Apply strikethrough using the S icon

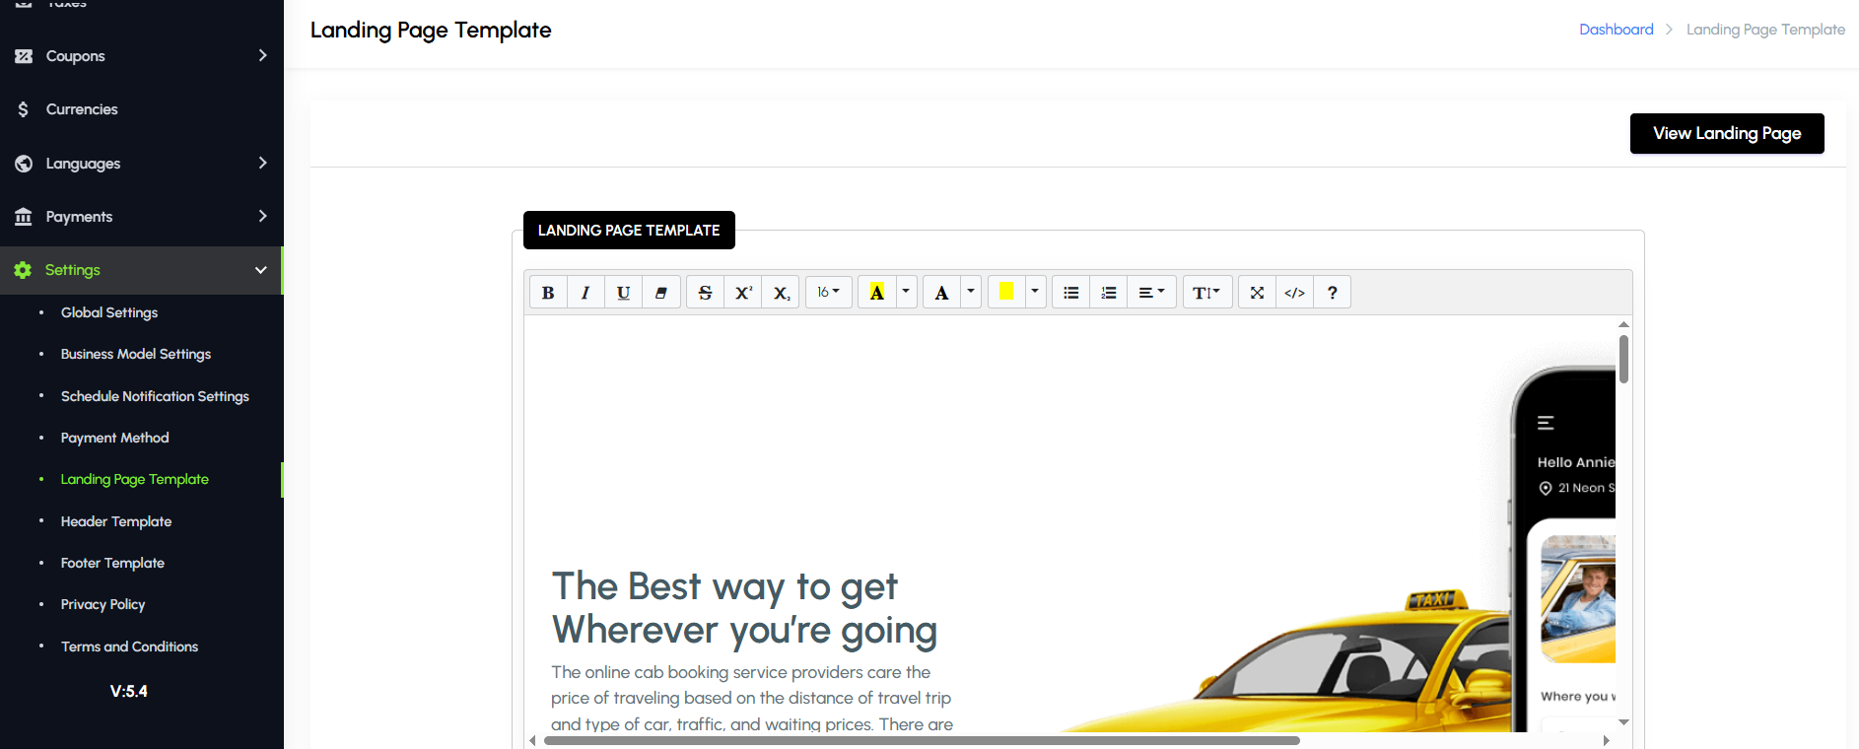coord(705,293)
